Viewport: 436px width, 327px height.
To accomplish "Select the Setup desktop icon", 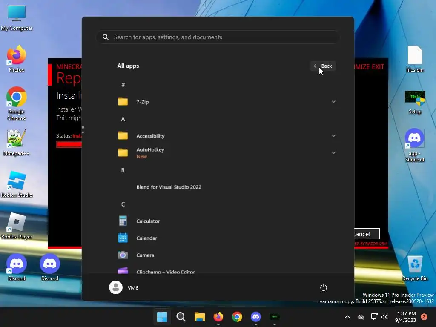I will pyautogui.click(x=415, y=102).
